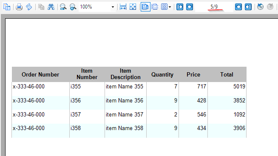Click the Zoom Out magnifier icon
Image resolution: width=278 pixels, height=156 pixels.
pos(63,7)
